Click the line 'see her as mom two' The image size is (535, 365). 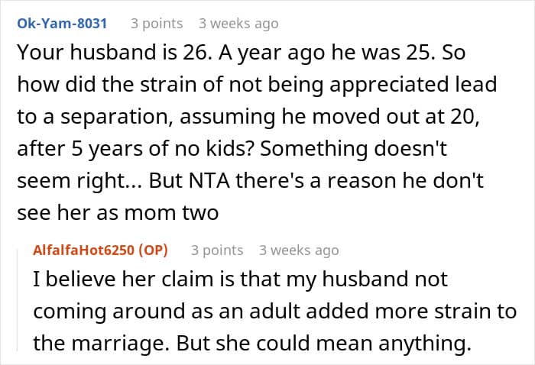click(x=118, y=213)
